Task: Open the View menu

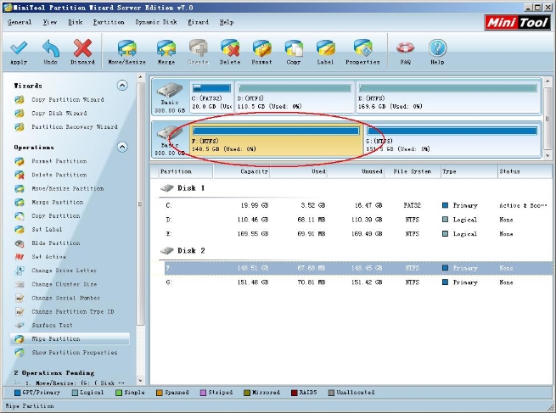Action: [x=49, y=22]
